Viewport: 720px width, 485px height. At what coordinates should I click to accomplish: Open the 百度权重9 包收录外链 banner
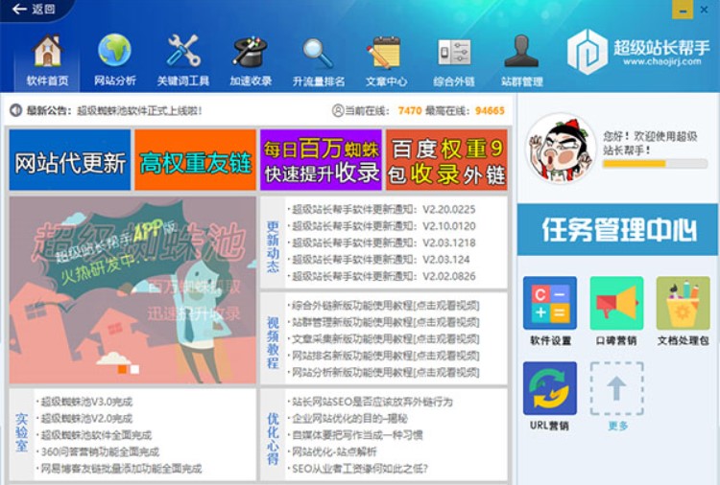pos(446,159)
